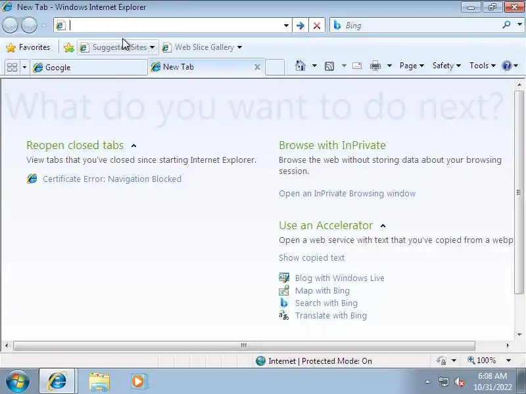526x394 pixels.
Task: Click the RSS feeds icon
Action: (329, 66)
